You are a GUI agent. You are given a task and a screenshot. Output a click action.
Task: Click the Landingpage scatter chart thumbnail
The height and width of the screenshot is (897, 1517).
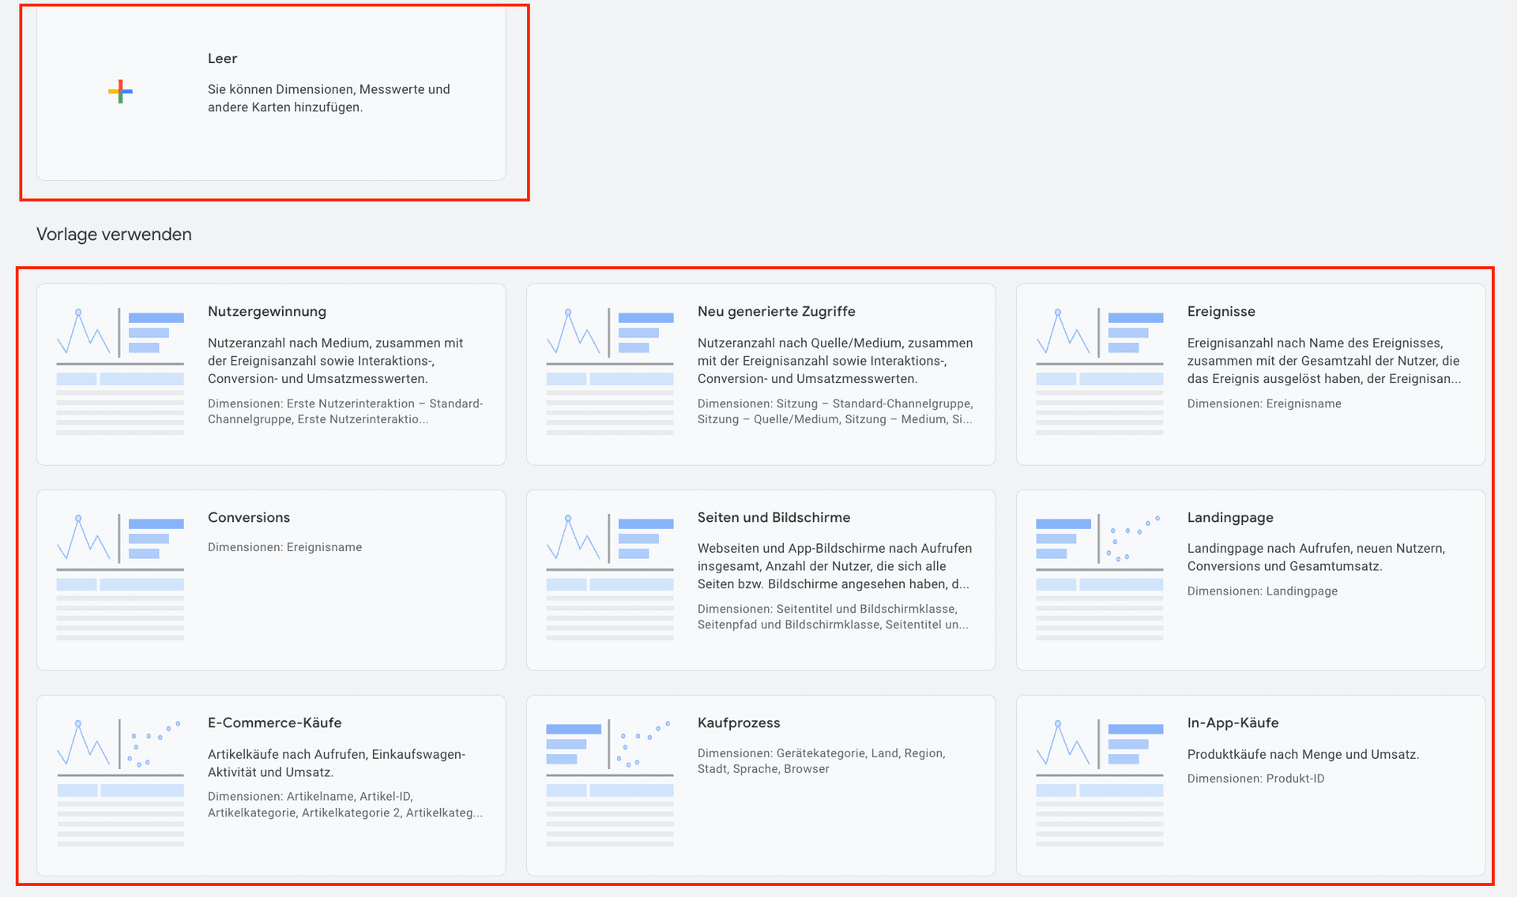[1100, 576]
